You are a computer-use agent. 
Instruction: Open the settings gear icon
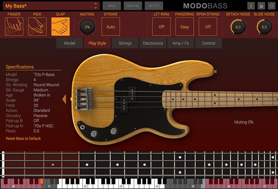coord(272,6)
